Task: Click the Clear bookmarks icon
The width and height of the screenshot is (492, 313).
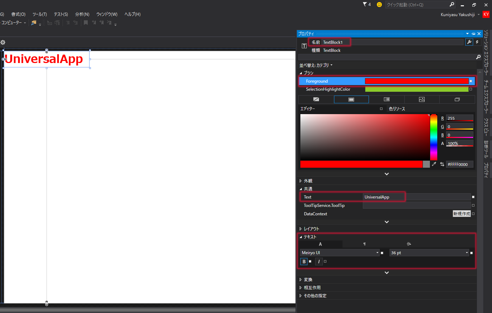Action: [x=109, y=23]
